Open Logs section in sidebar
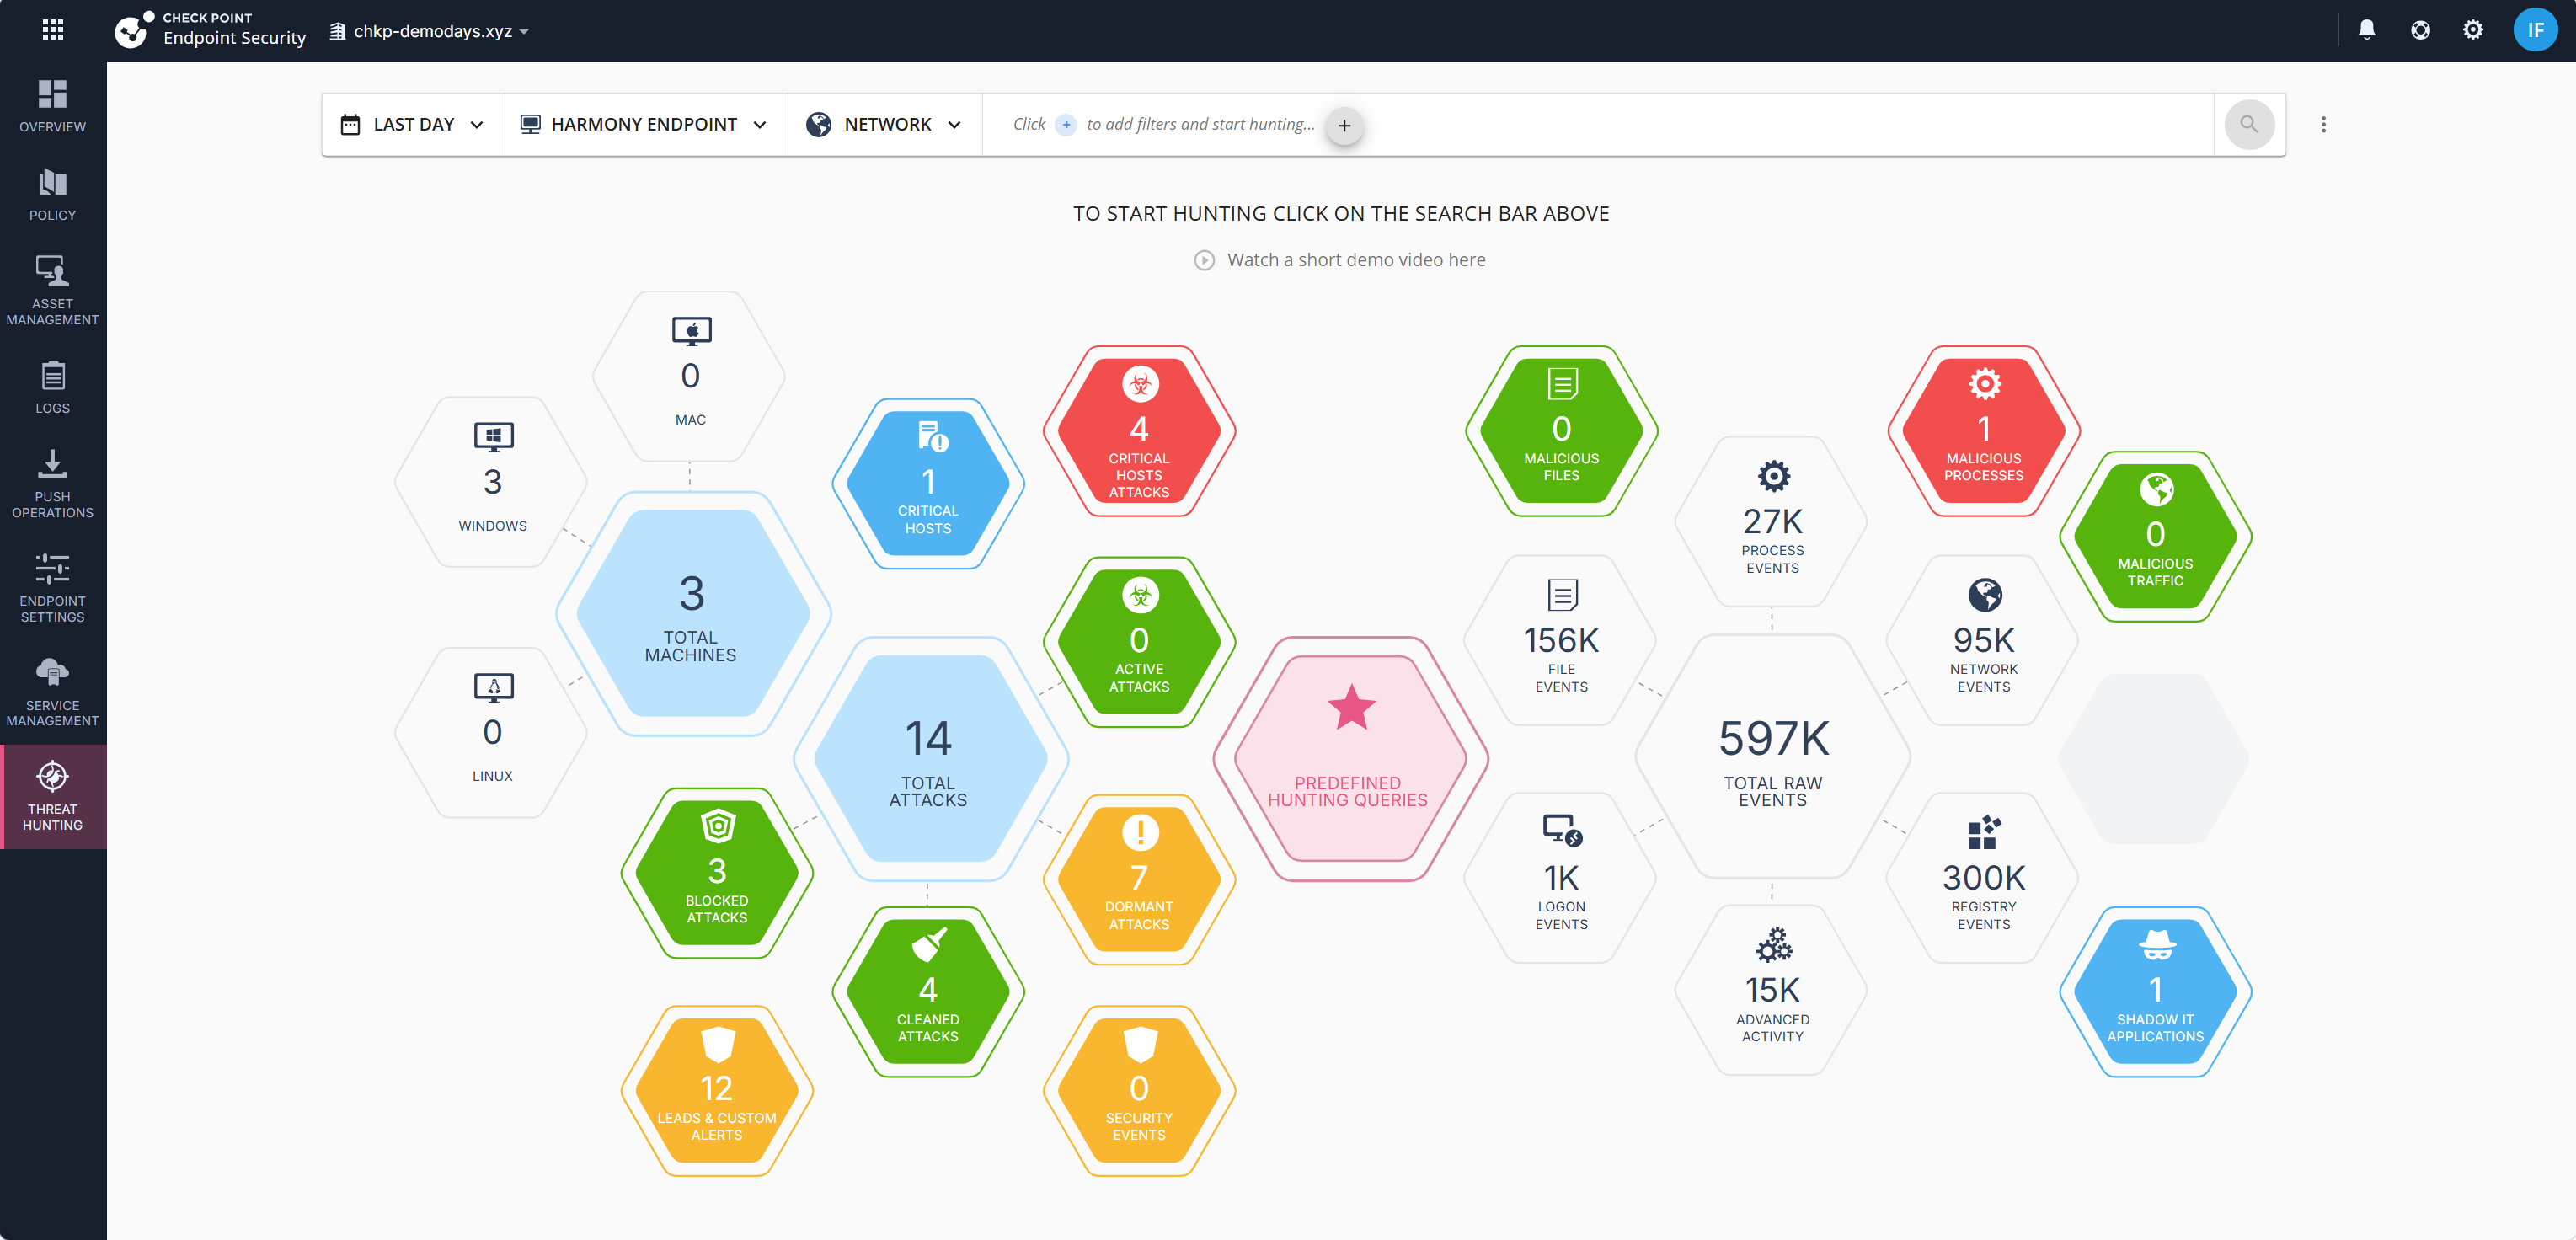The image size is (2576, 1240). coord(53,387)
